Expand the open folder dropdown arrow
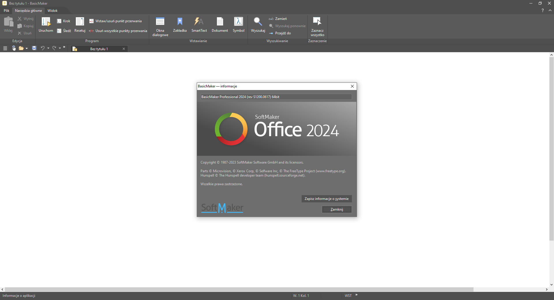This screenshot has height=300, width=554. click(x=27, y=48)
